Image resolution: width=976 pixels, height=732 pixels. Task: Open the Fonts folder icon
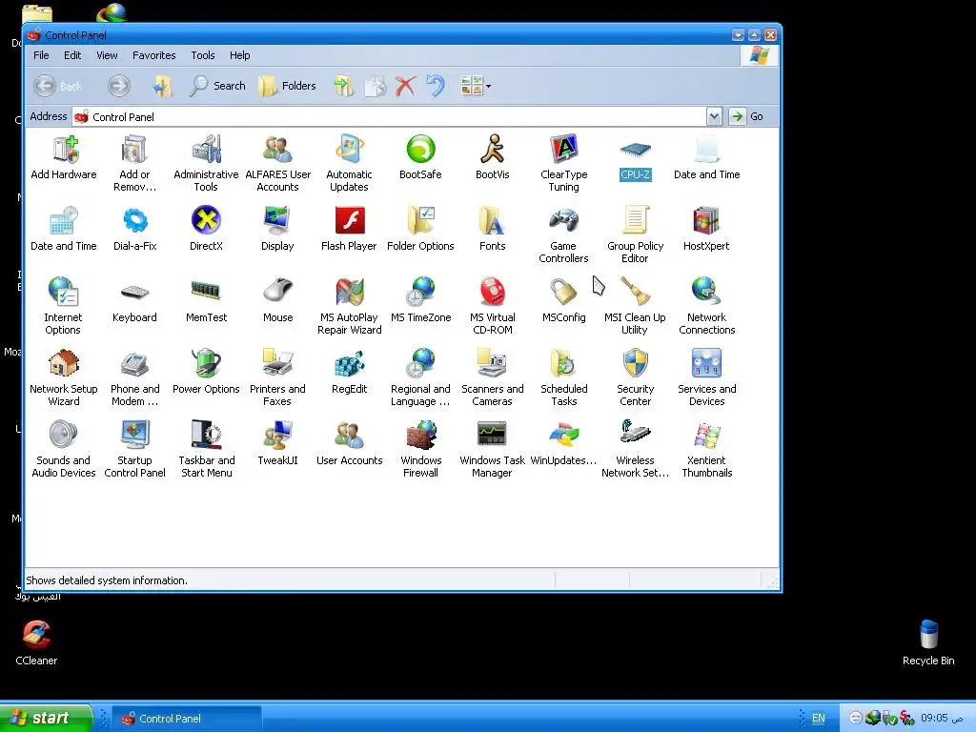493,229
